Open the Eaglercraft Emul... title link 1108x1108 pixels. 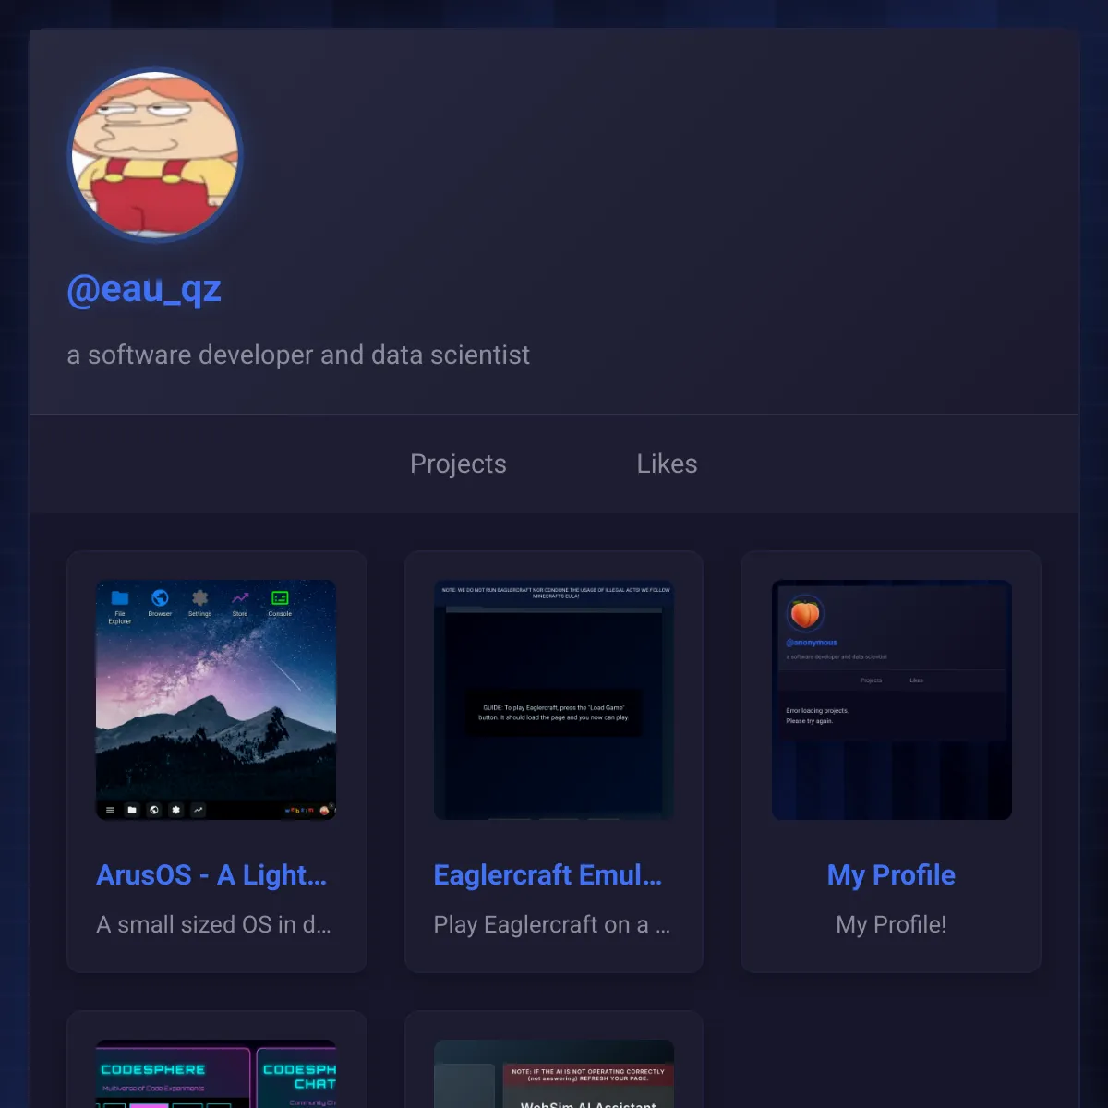coord(548,874)
